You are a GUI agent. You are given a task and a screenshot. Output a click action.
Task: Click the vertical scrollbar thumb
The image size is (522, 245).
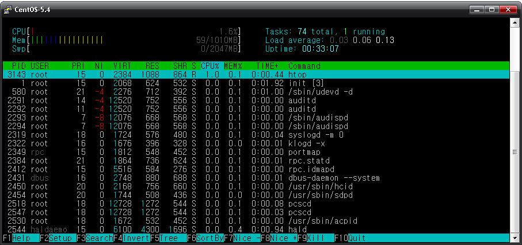click(x=515, y=152)
